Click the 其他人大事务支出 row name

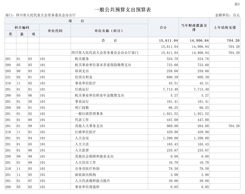pyautogui.click(x=89, y=126)
